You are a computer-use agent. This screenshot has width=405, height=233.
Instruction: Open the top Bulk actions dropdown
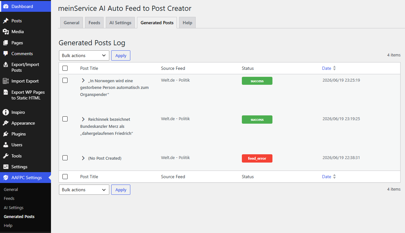coord(84,55)
